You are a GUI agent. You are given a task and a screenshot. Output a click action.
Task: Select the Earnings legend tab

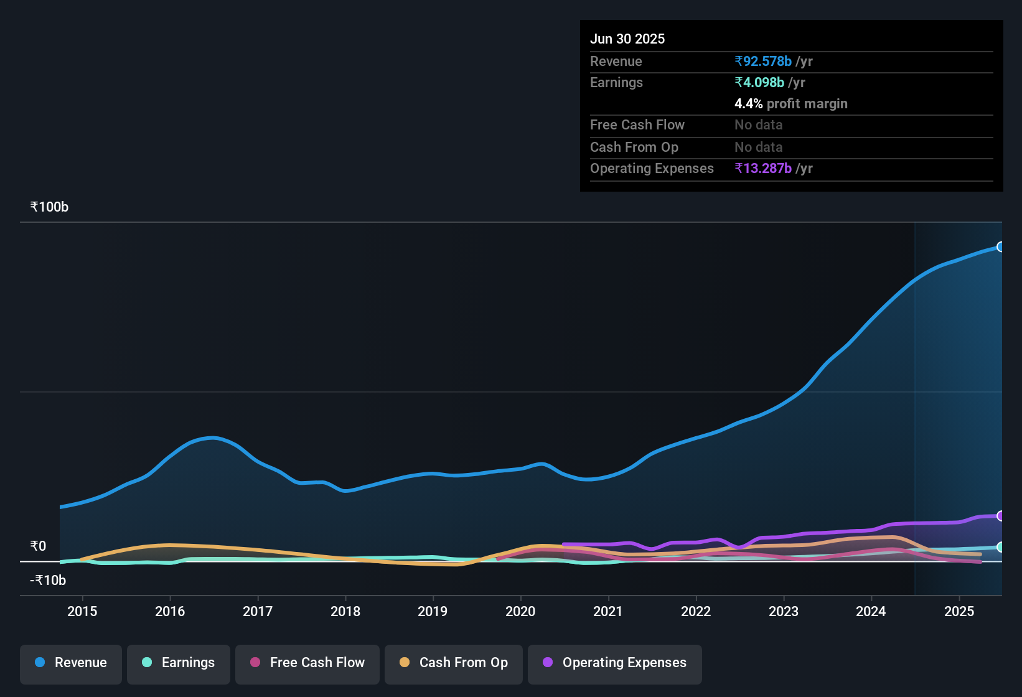(x=178, y=664)
